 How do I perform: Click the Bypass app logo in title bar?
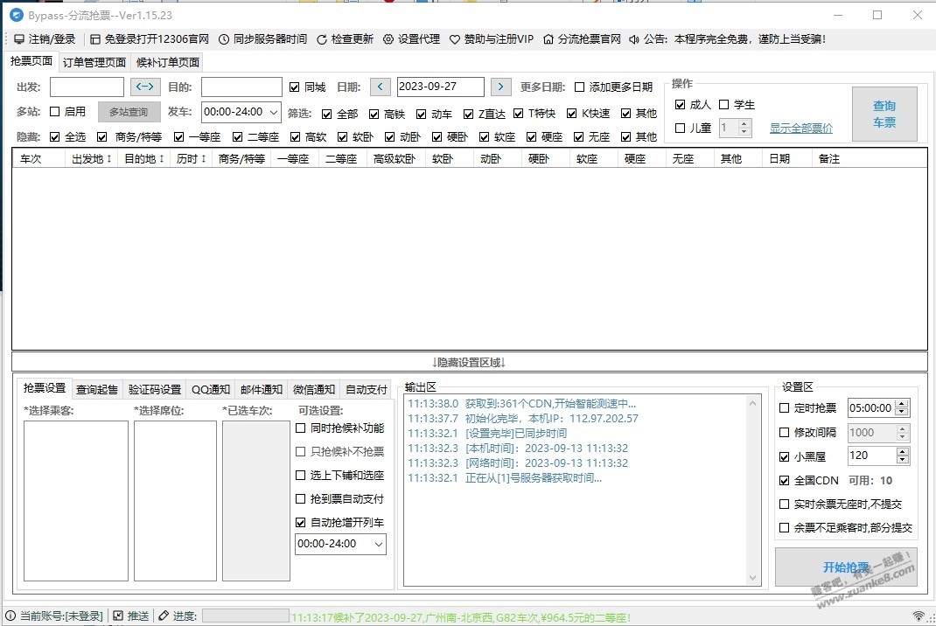(x=17, y=16)
